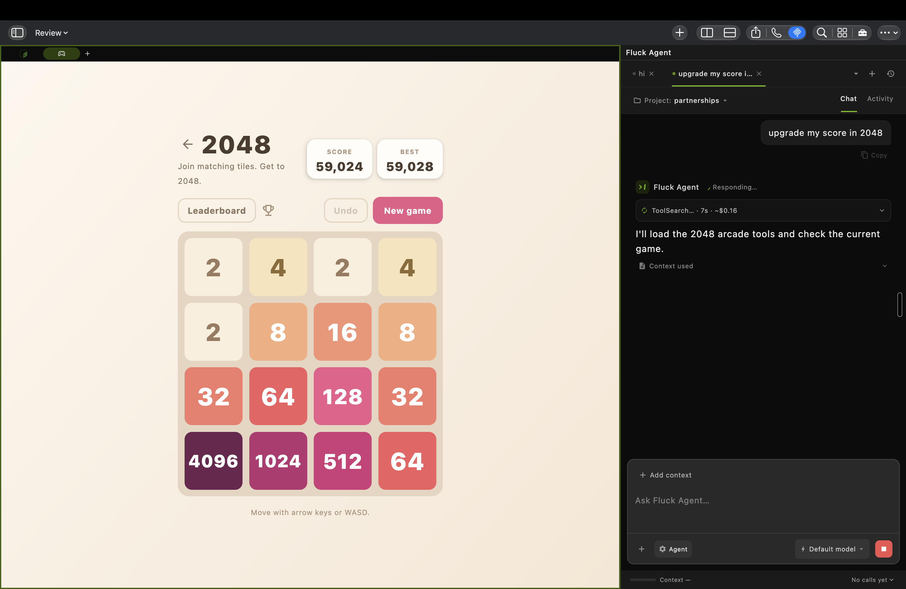Click the 128 tile
906x589 pixels.
pyautogui.click(x=343, y=396)
